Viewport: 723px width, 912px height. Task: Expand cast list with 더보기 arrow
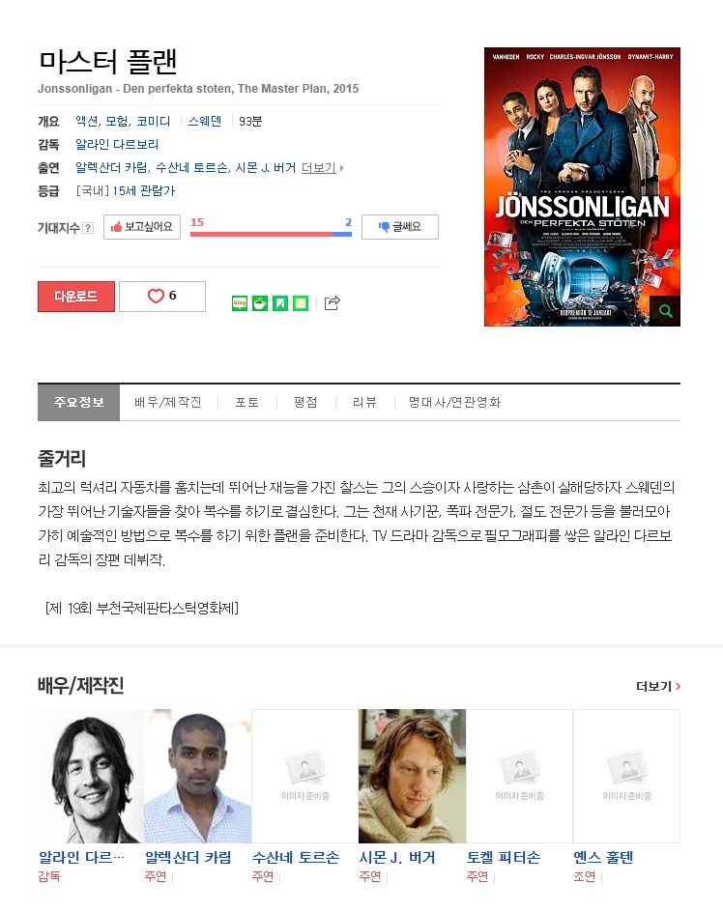pyautogui.click(x=322, y=168)
